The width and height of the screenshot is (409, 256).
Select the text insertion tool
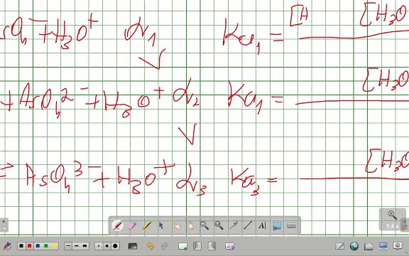point(262,225)
